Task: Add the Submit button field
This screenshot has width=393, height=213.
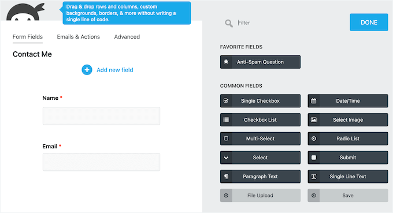Action: [x=348, y=158]
